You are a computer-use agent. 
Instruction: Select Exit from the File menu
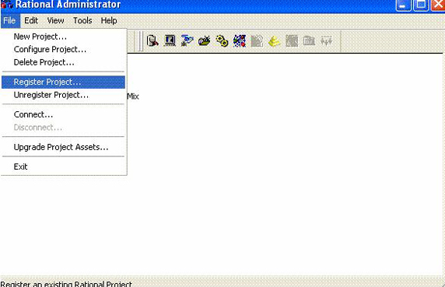[63, 166]
